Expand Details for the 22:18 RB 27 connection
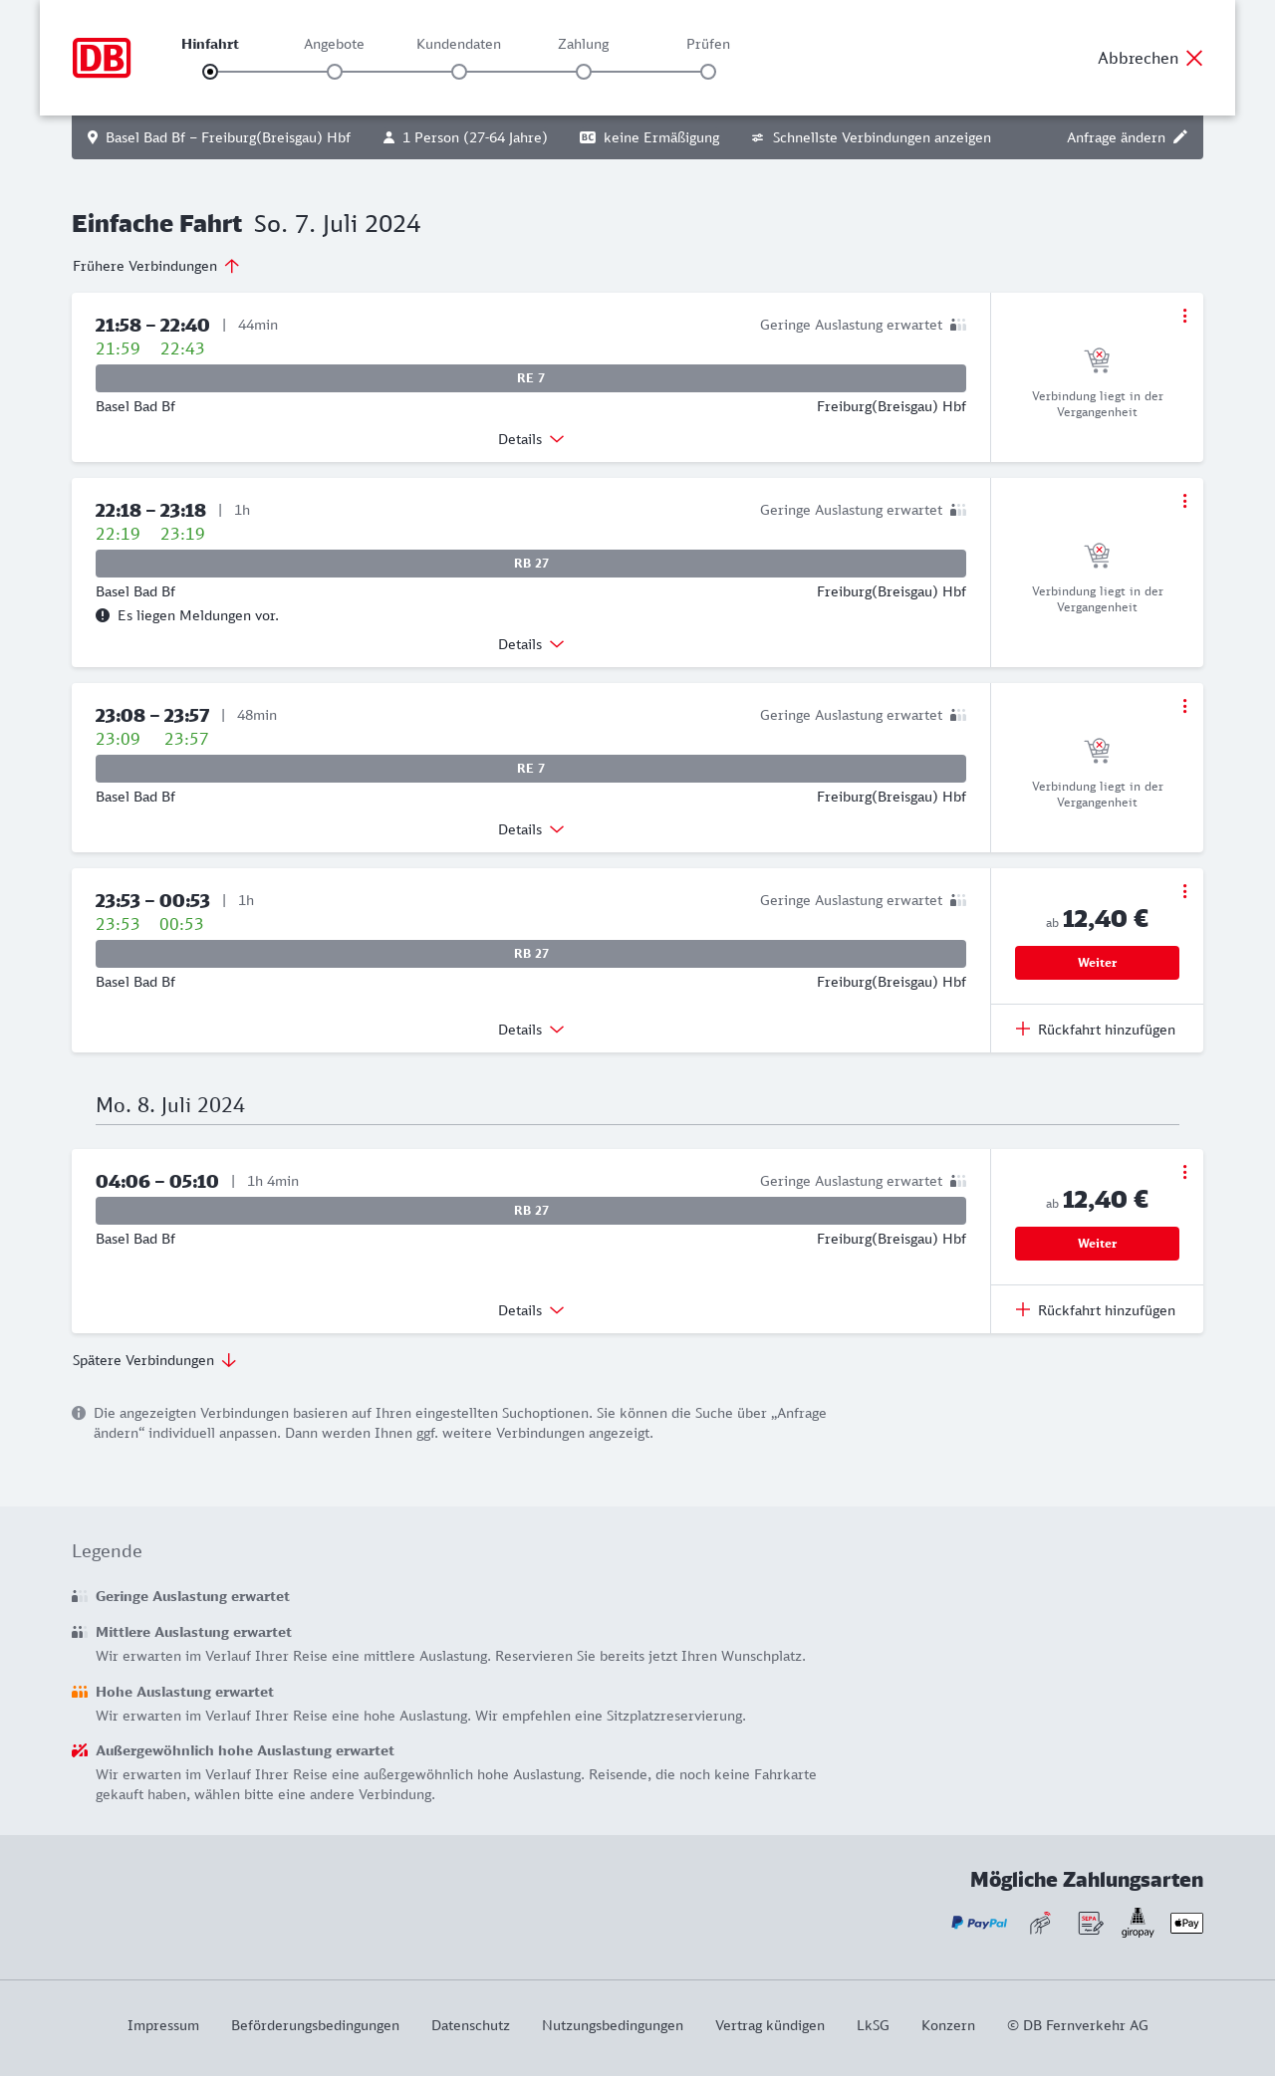 click(x=531, y=644)
